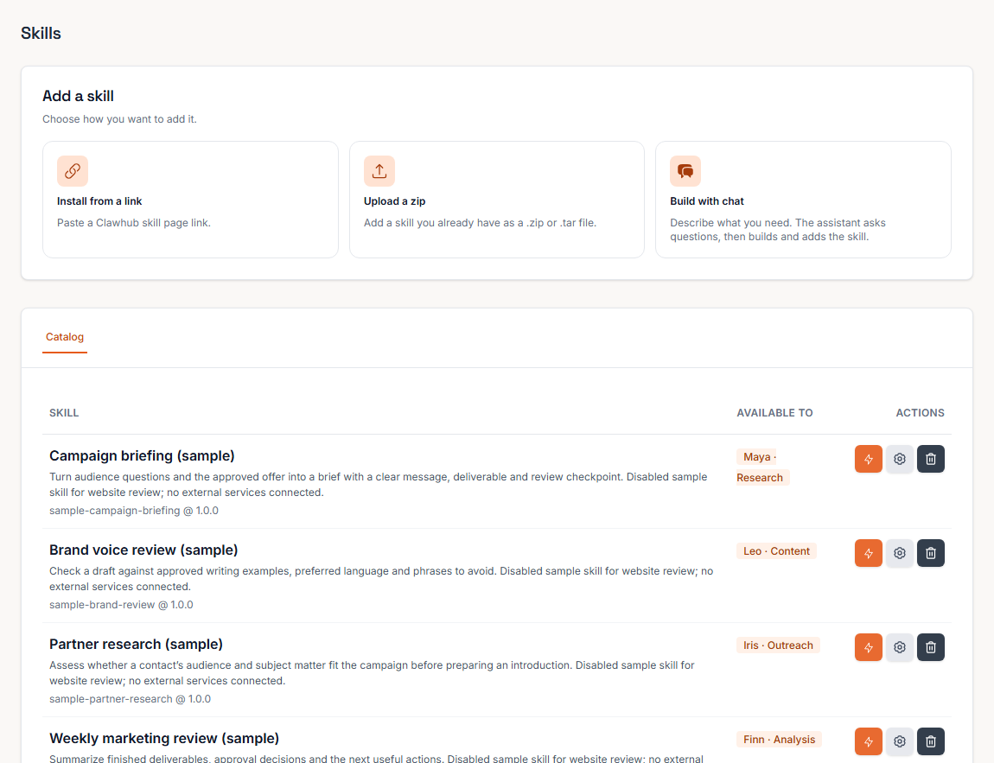The image size is (994, 763).
Task: Click trash icon for Brand voice review
Action: click(x=931, y=553)
